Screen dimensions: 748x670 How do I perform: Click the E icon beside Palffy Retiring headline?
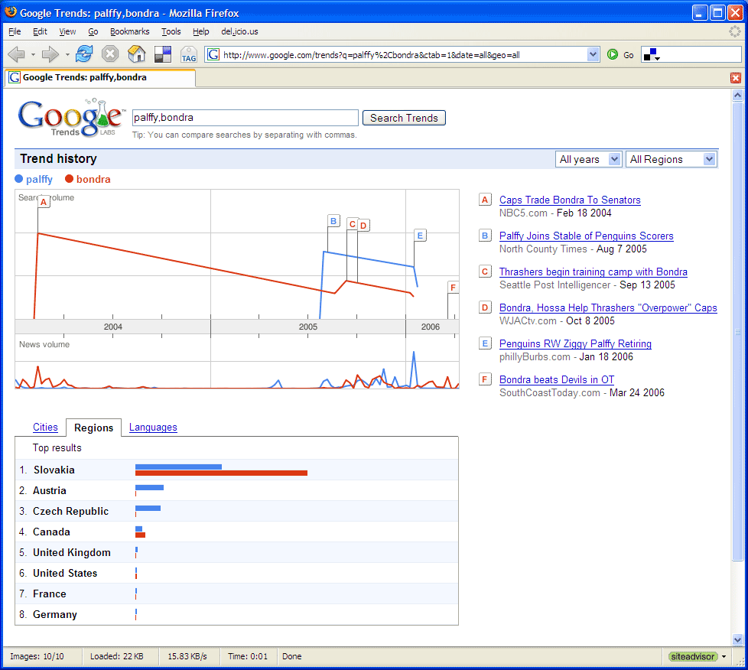pos(485,343)
